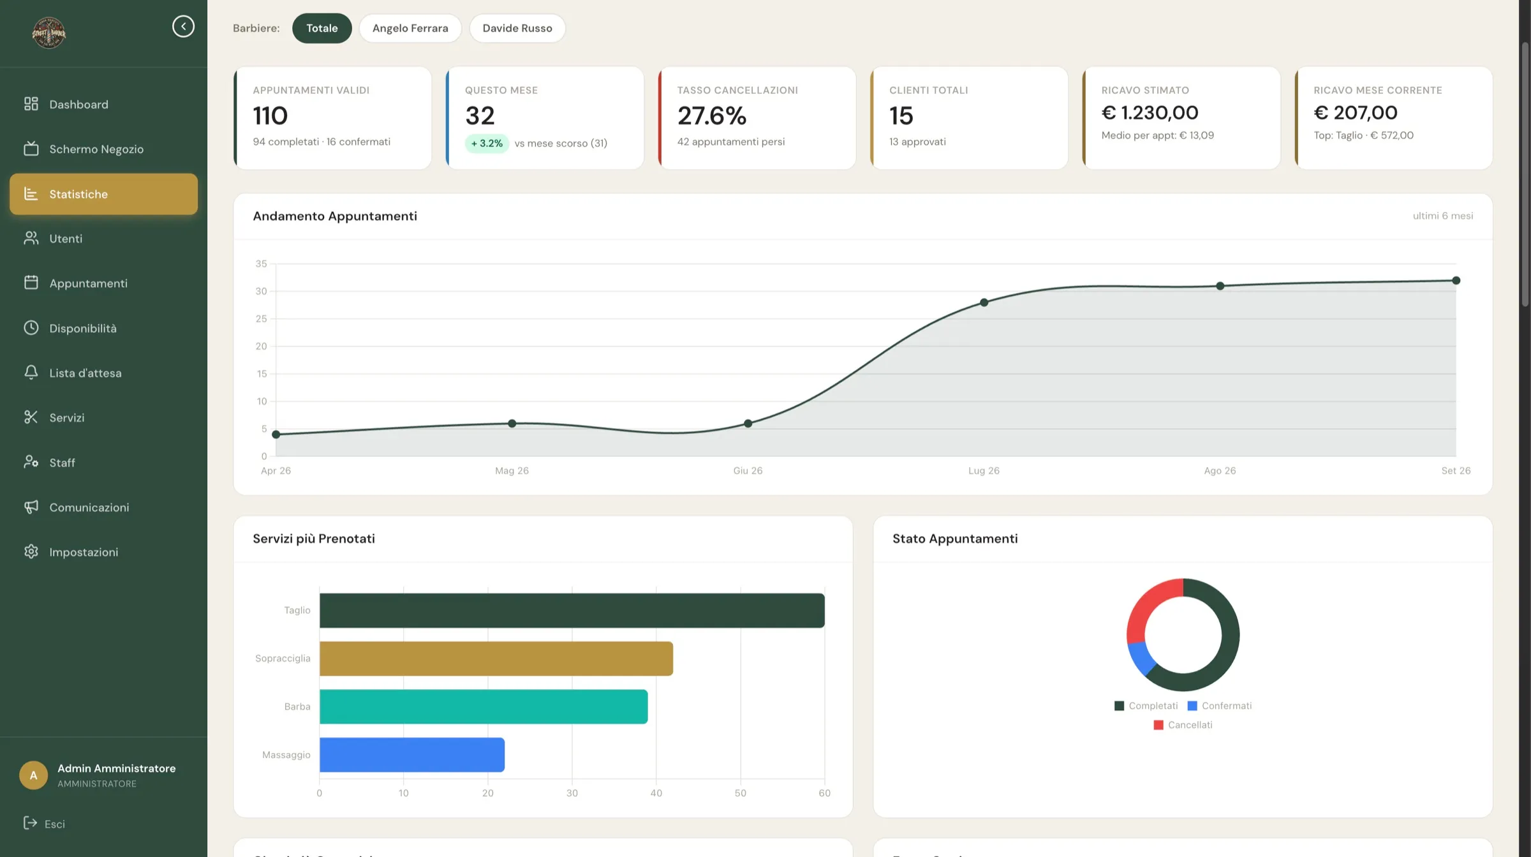The height and width of the screenshot is (857, 1531).
Task: Click the Statistiche chart icon
Action: coord(31,193)
